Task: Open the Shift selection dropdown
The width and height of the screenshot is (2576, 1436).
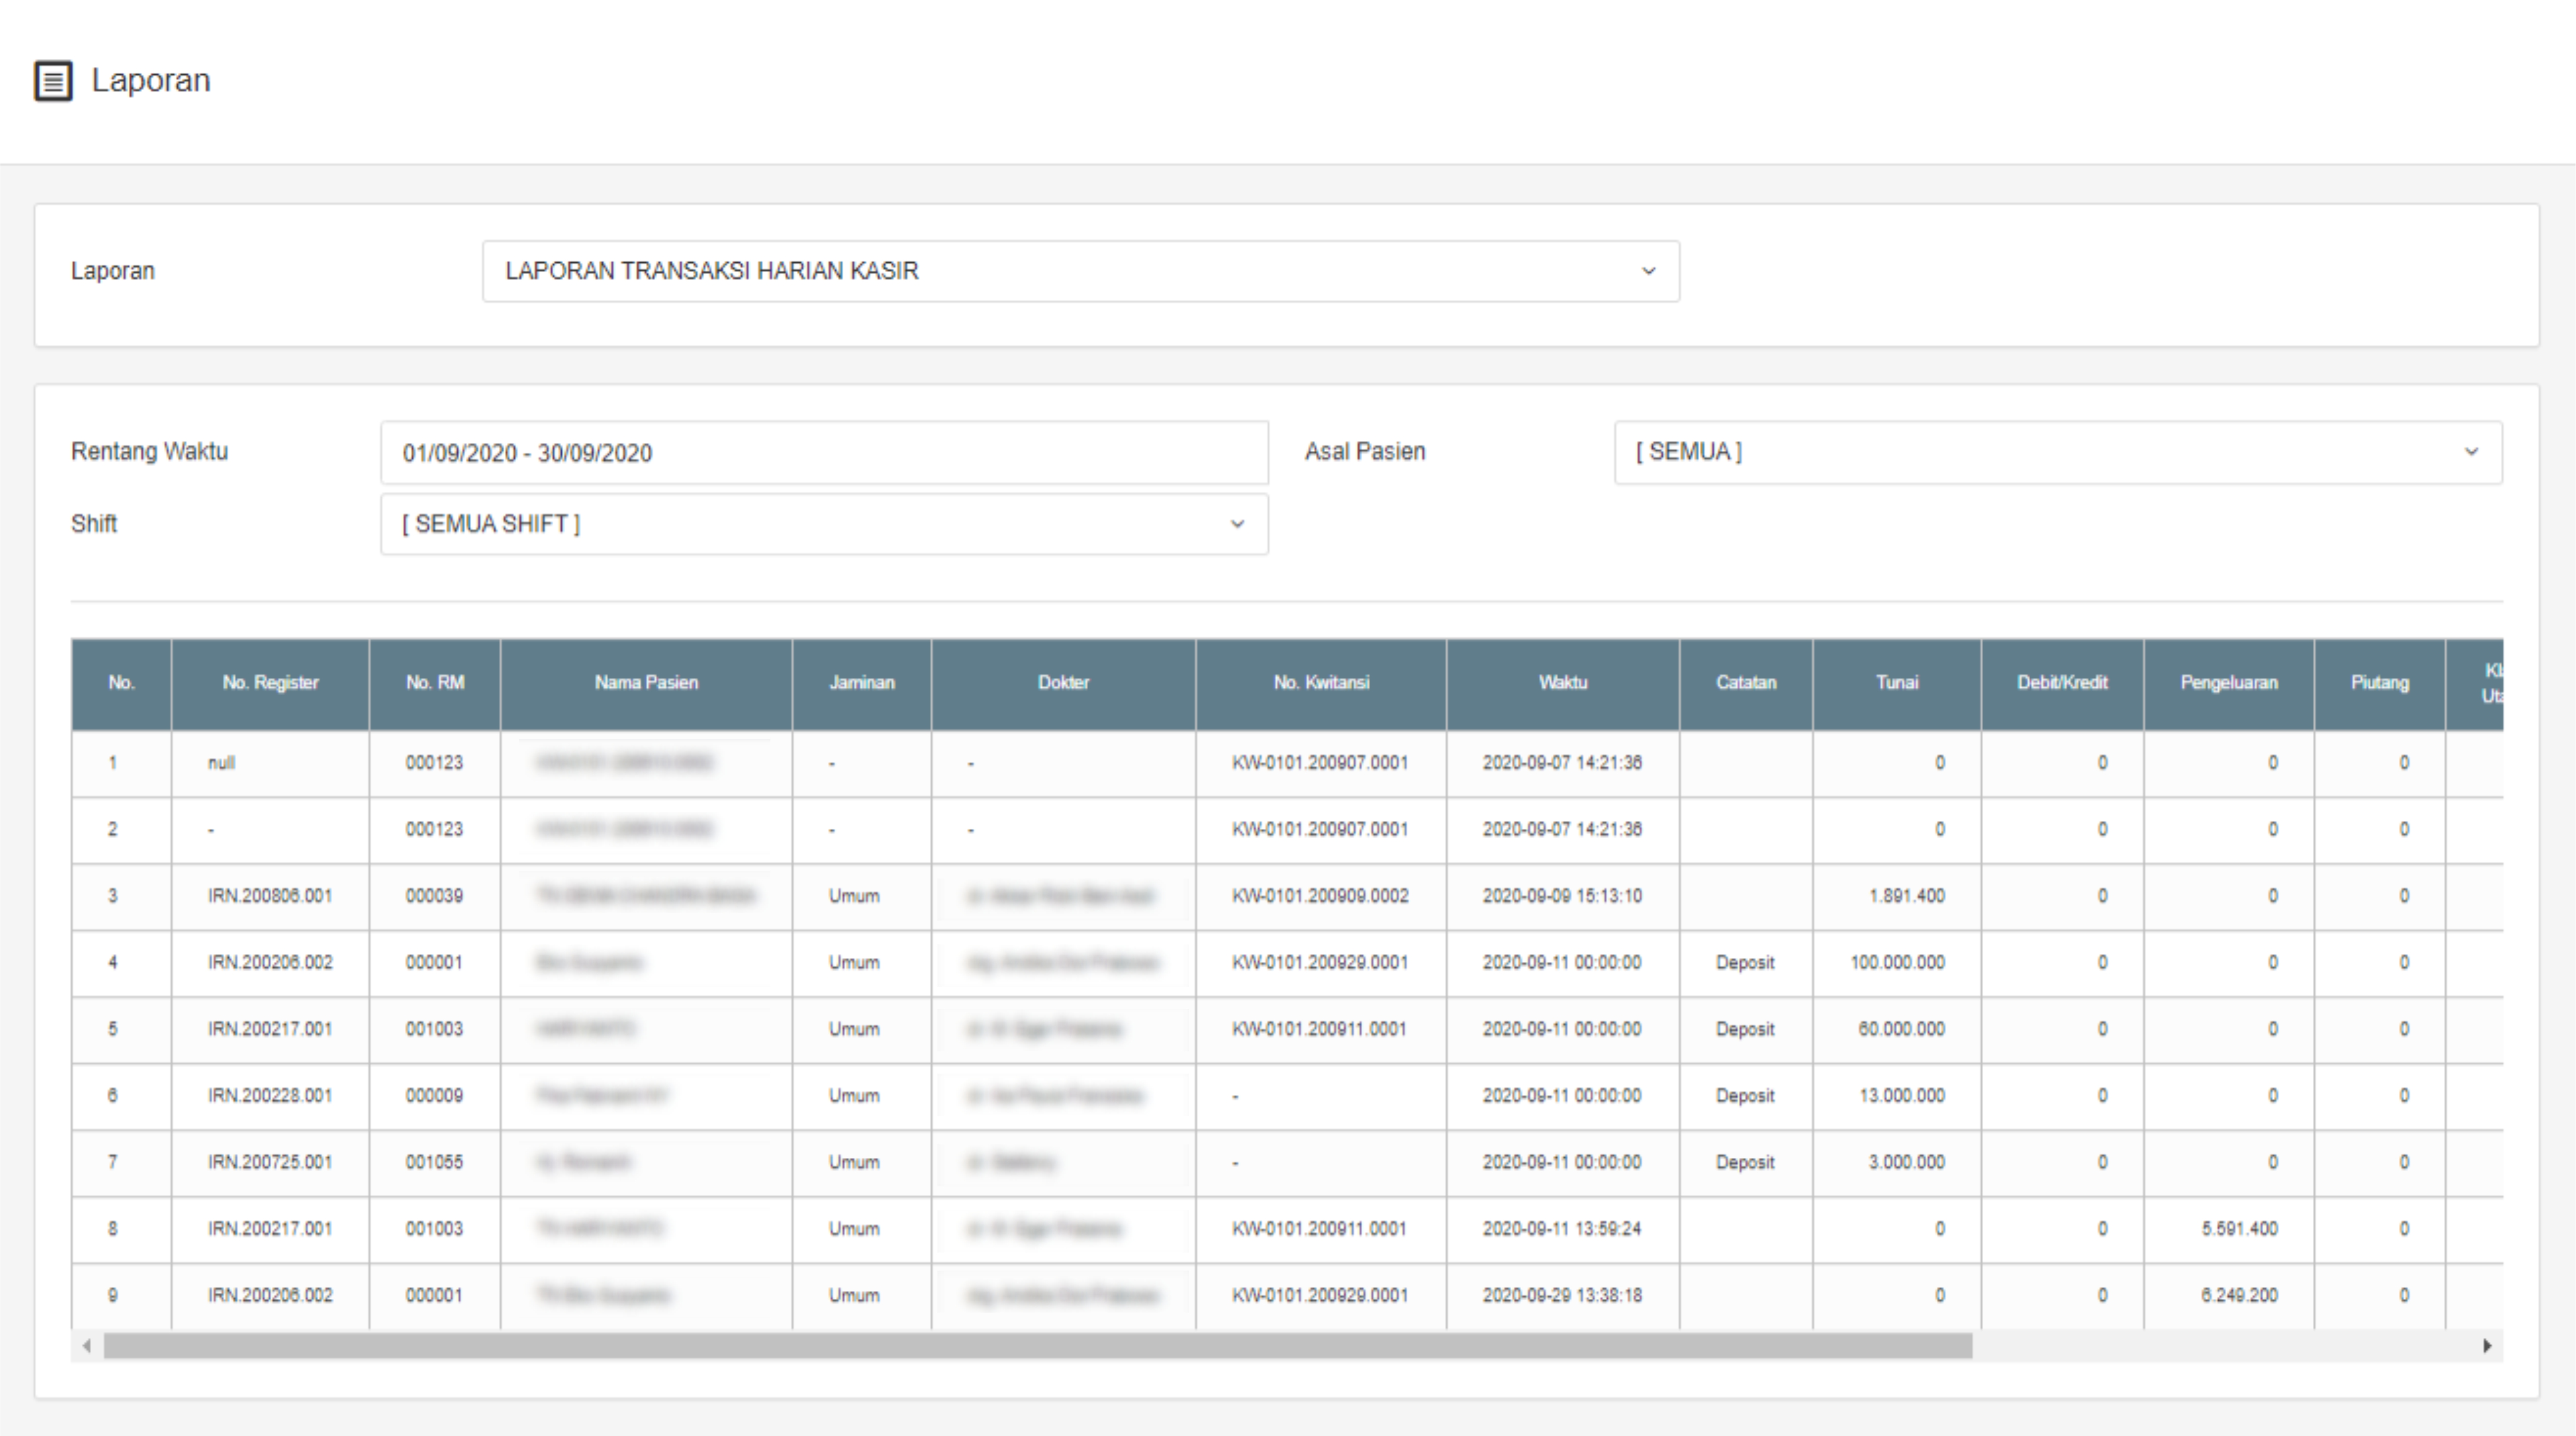Action: coord(823,524)
